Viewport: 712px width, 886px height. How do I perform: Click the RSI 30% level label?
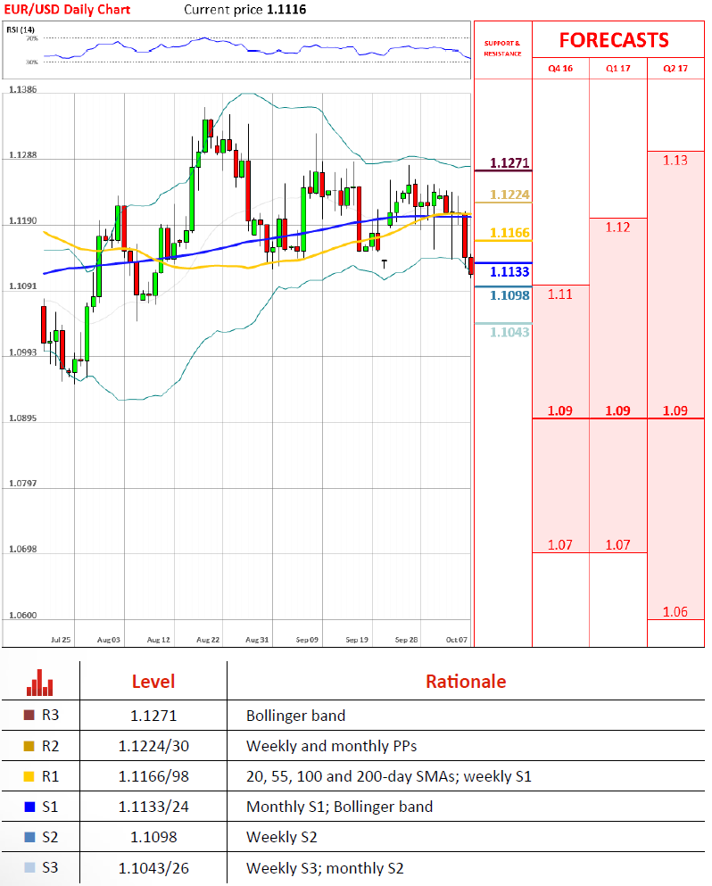[32, 62]
